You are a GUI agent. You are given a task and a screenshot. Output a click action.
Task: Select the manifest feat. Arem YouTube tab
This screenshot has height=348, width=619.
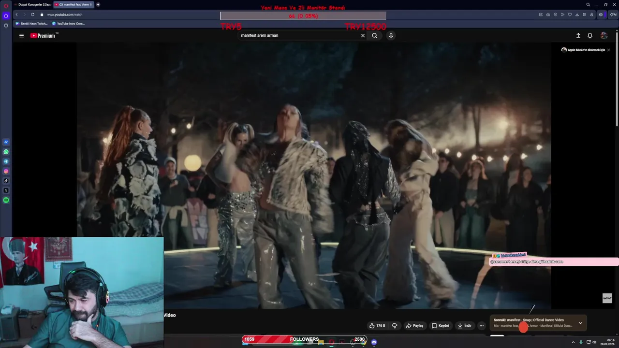pos(74,4)
